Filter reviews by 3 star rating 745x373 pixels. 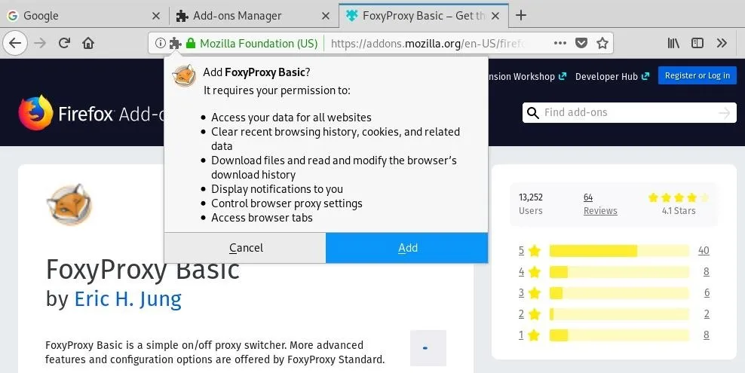point(529,293)
